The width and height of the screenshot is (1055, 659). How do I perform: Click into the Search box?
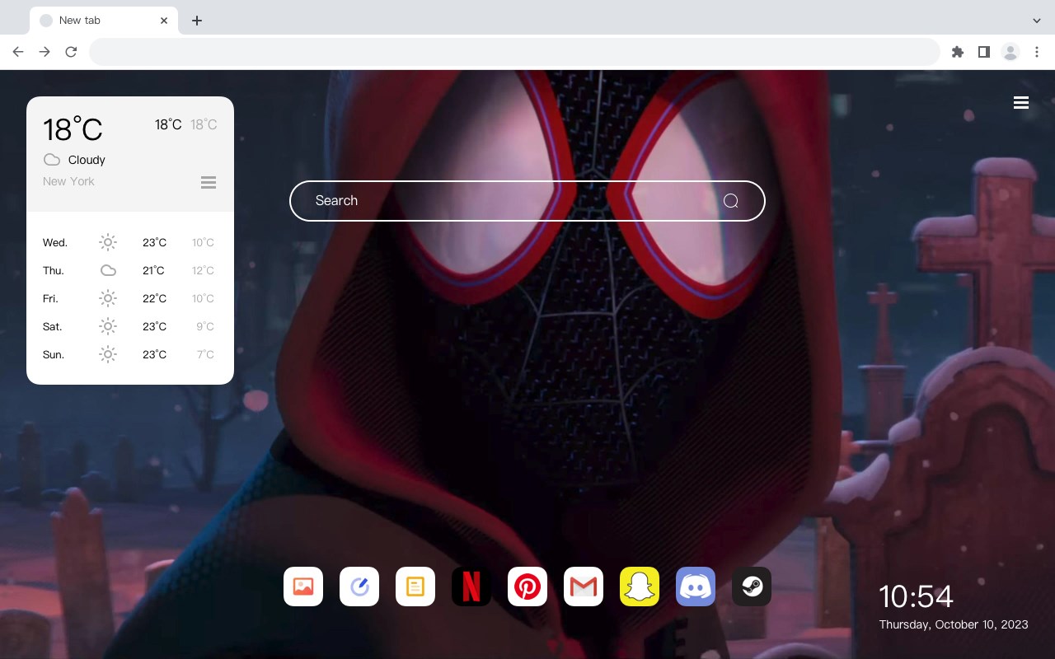(527, 201)
